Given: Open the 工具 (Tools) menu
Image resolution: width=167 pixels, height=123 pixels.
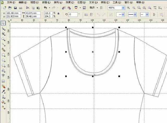Looking at the screenshot, I should tap(116, 2).
